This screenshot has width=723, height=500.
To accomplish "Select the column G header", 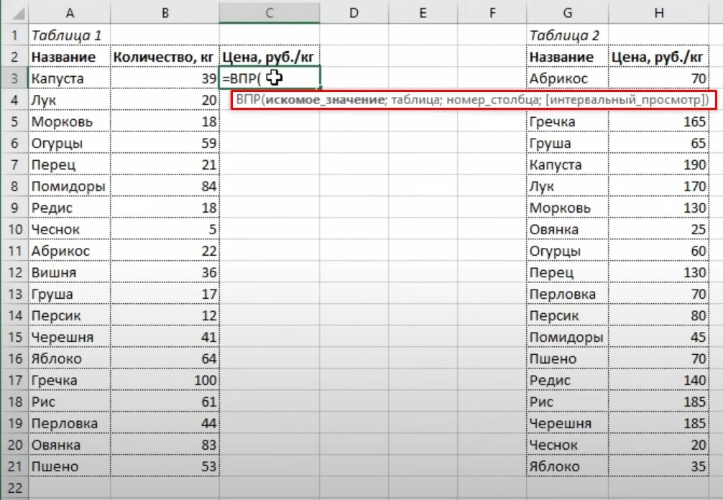I will point(567,12).
